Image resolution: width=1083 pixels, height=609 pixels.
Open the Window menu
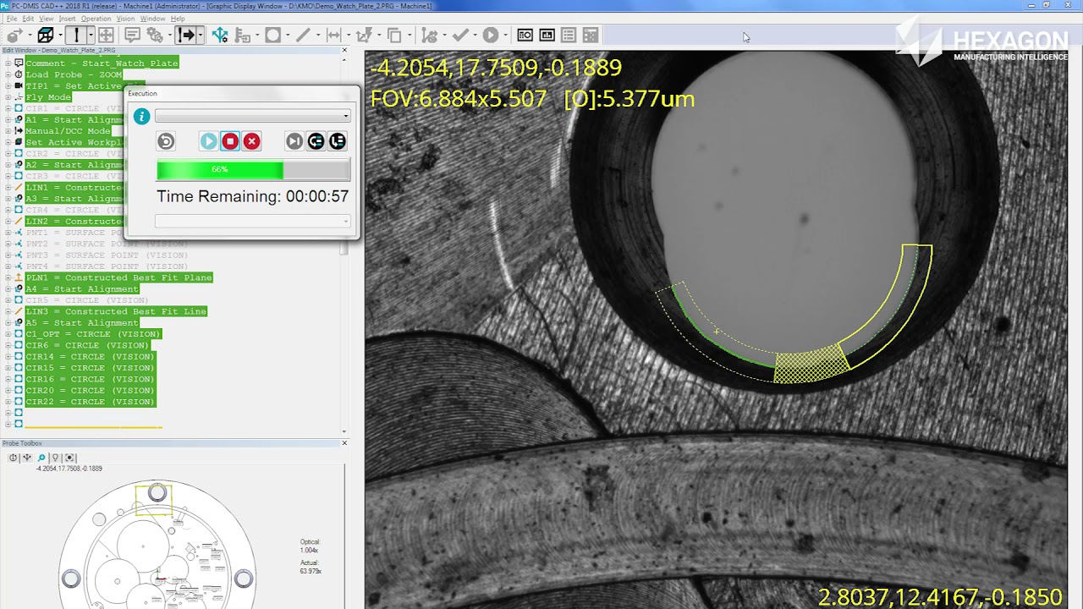(152, 19)
